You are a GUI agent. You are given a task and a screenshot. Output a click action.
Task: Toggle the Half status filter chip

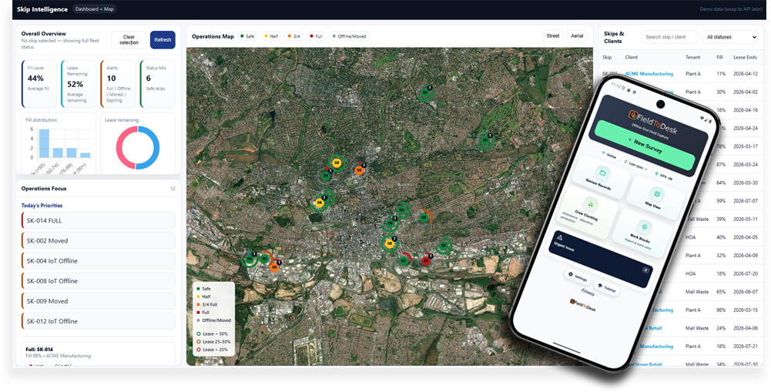(272, 36)
